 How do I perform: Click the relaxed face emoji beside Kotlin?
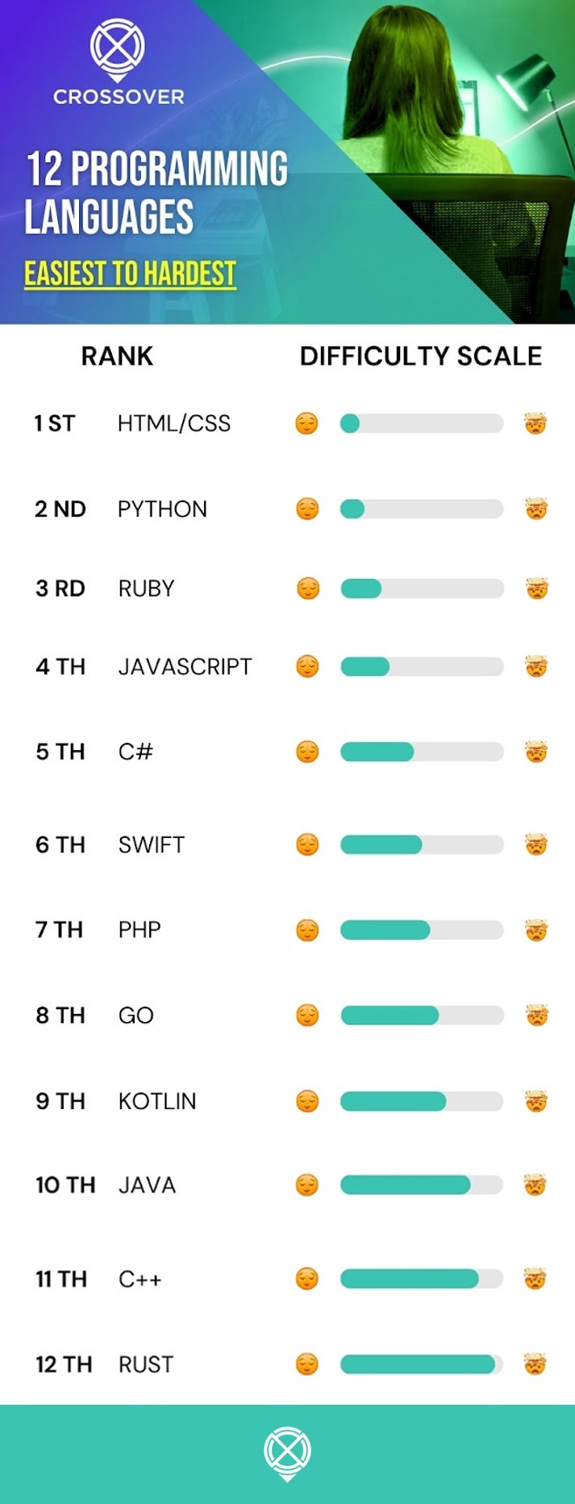307,1101
